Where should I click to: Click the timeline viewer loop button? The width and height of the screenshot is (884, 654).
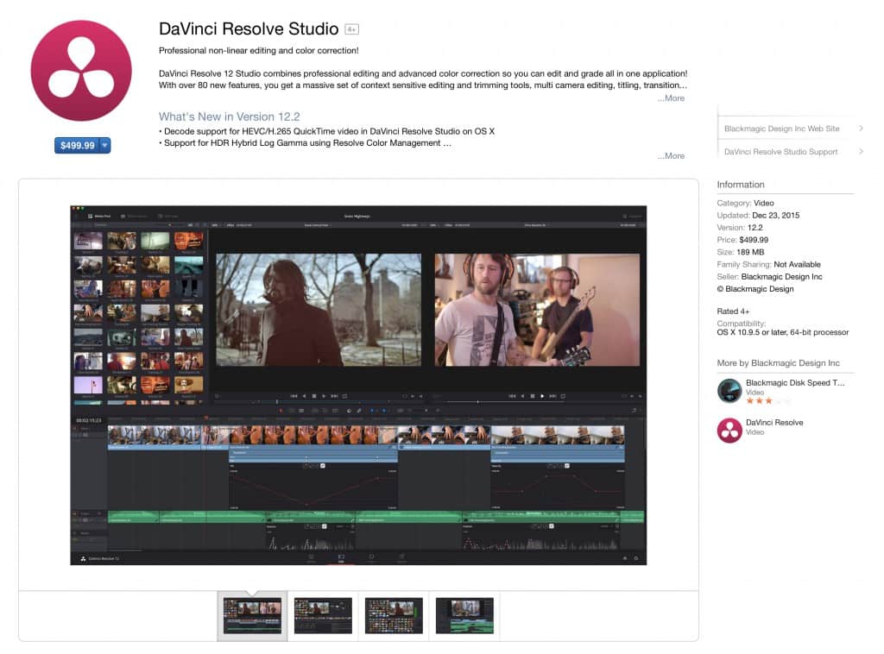click(x=563, y=396)
